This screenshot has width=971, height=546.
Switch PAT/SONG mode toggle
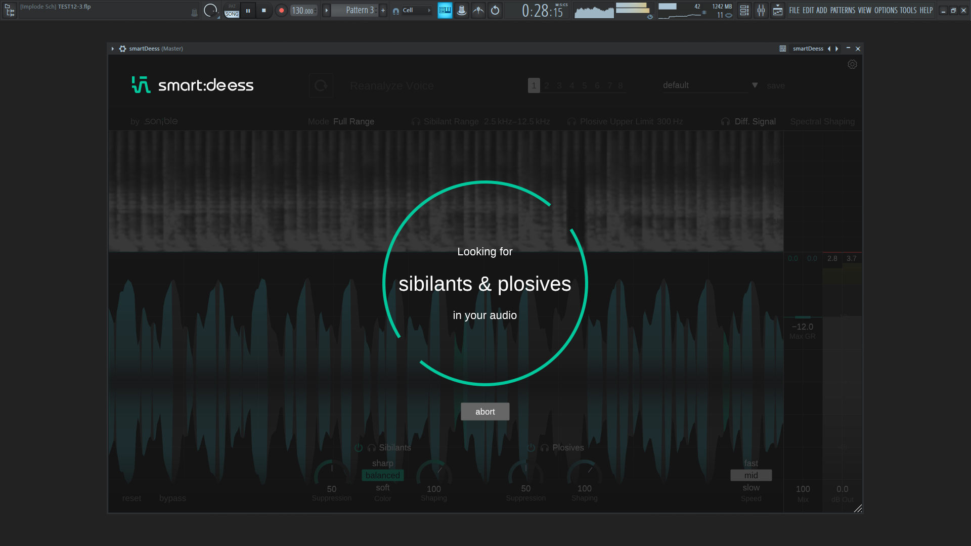point(232,10)
